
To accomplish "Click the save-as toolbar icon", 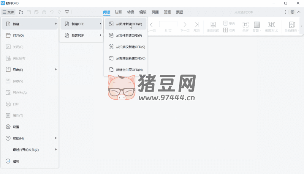I will click(x=37, y=12).
